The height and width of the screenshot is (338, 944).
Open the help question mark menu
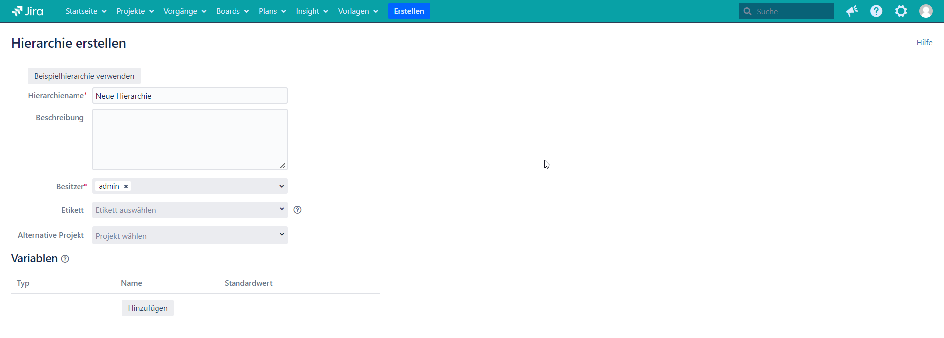[876, 11]
